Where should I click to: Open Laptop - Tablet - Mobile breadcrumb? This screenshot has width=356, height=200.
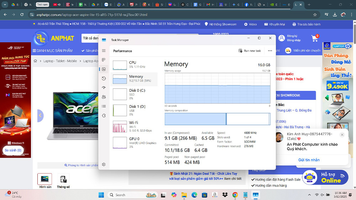[x=60, y=61]
